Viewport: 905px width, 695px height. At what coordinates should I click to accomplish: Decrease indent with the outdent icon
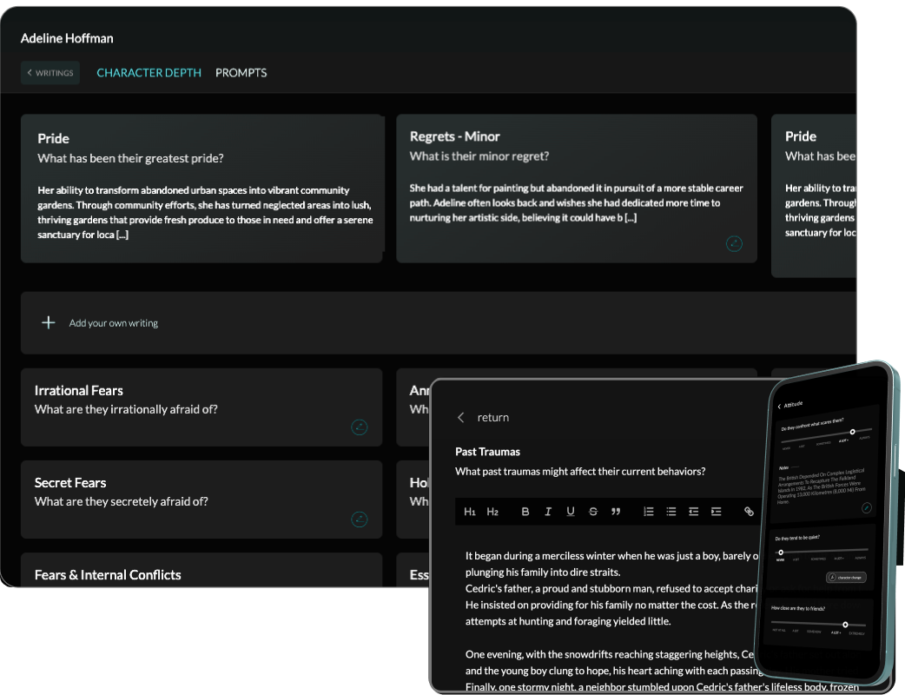coord(694,512)
